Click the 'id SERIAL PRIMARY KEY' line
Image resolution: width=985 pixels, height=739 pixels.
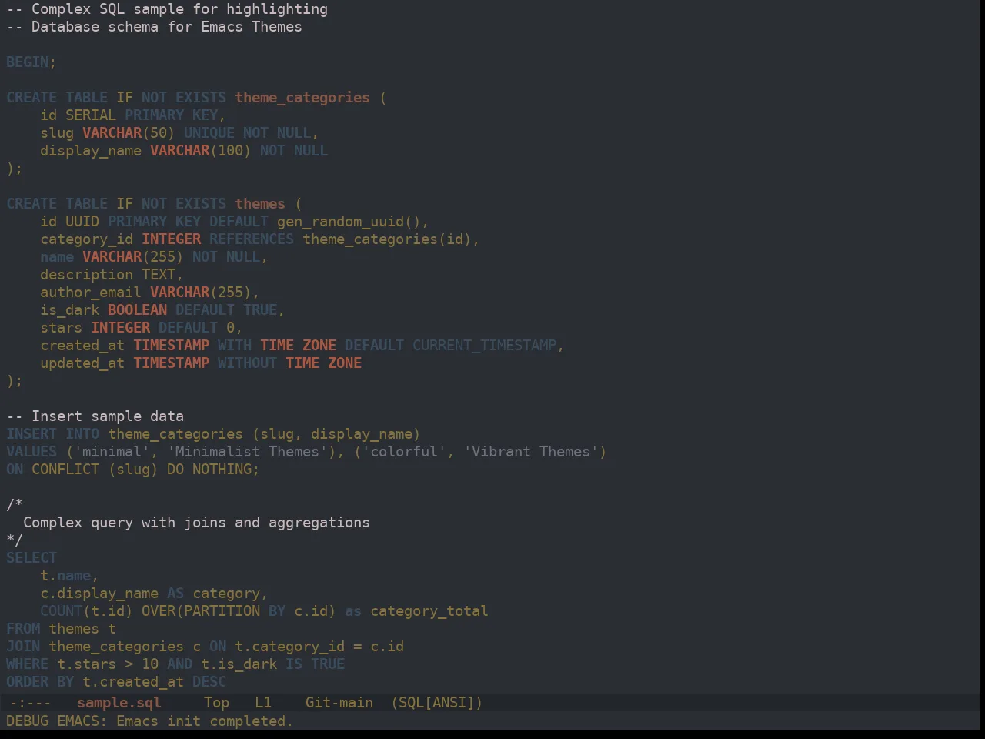(x=132, y=115)
